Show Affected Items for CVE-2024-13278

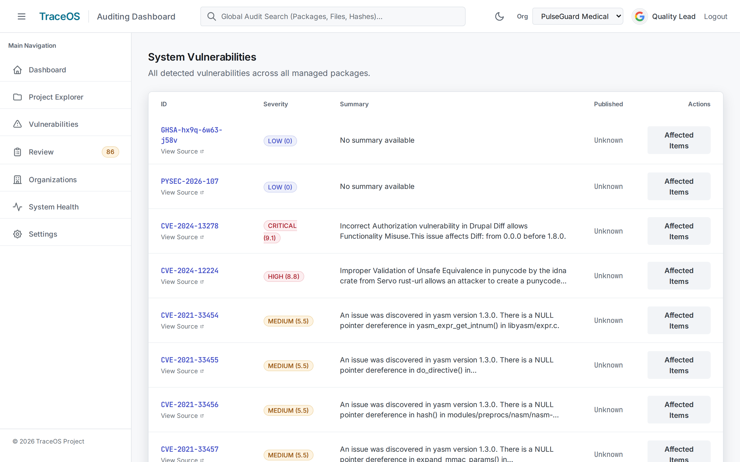679,231
